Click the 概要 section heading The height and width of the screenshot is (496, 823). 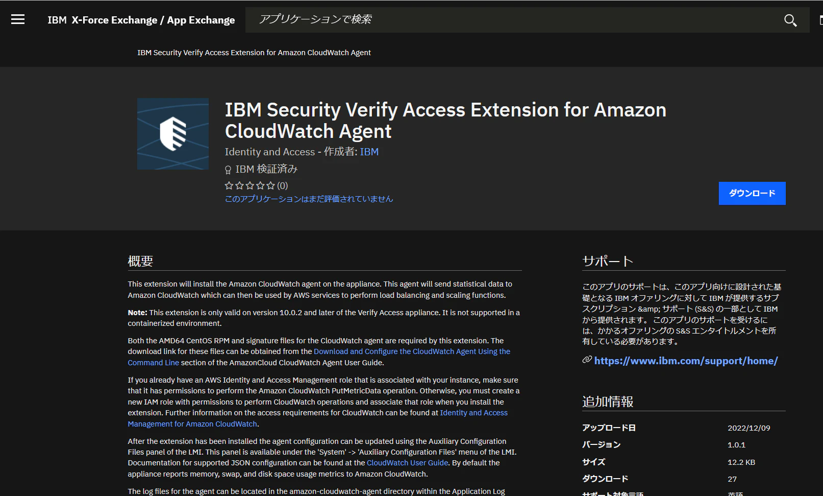[140, 261]
